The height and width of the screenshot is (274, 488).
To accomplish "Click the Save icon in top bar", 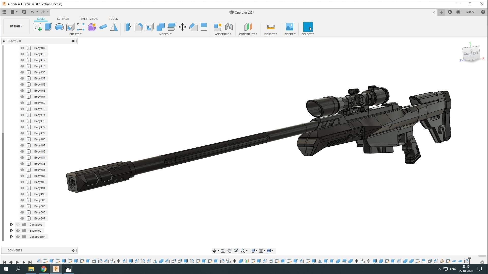I will [24, 12].
